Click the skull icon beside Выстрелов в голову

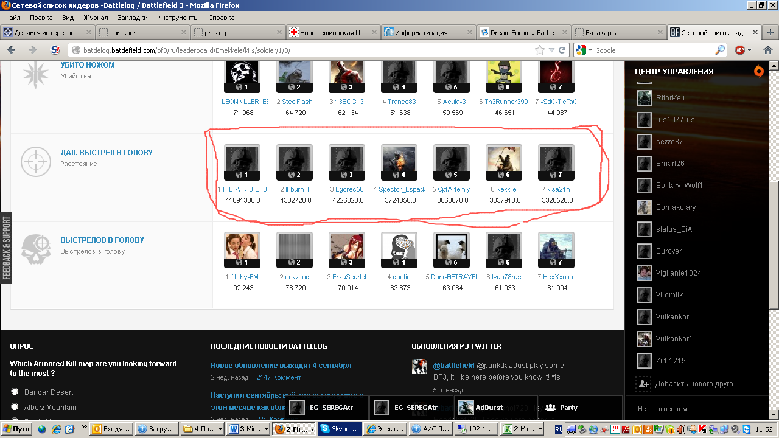point(36,248)
